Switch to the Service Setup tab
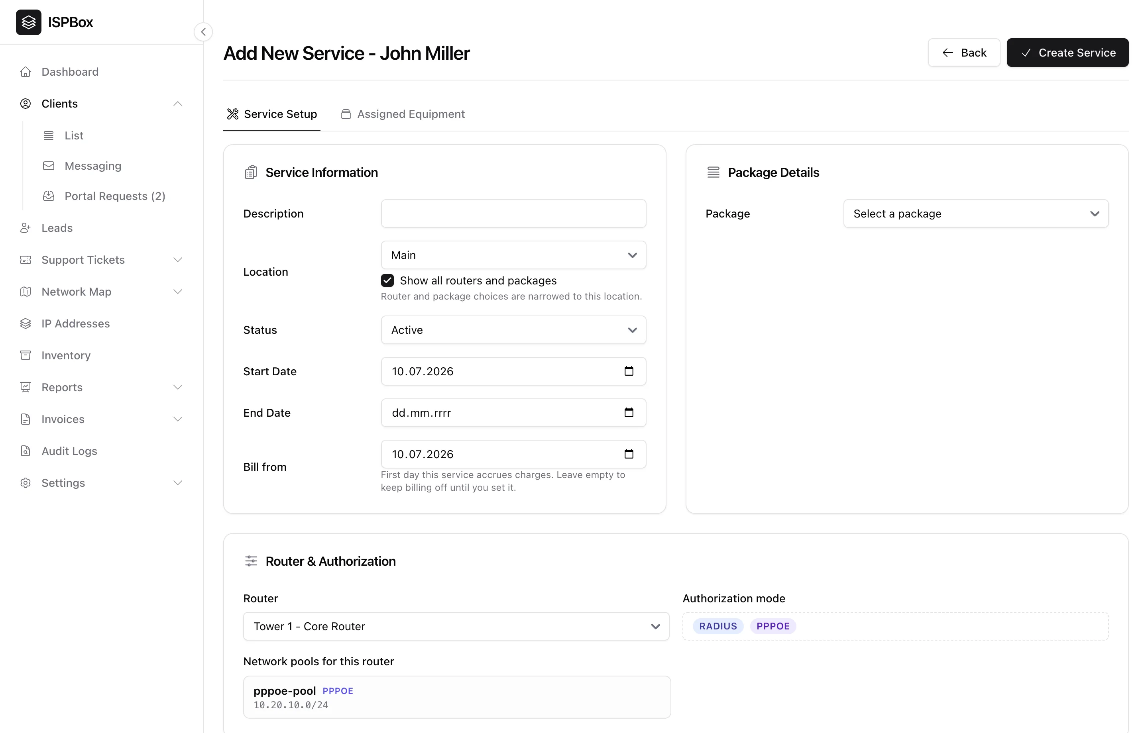The image size is (1148, 733). click(272, 114)
